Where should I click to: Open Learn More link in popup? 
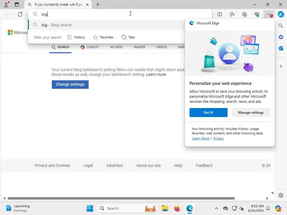coord(201,138)
